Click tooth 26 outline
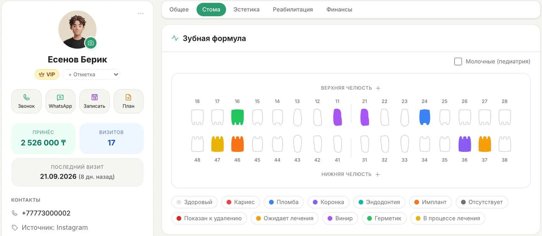 [x=465, y=117]
